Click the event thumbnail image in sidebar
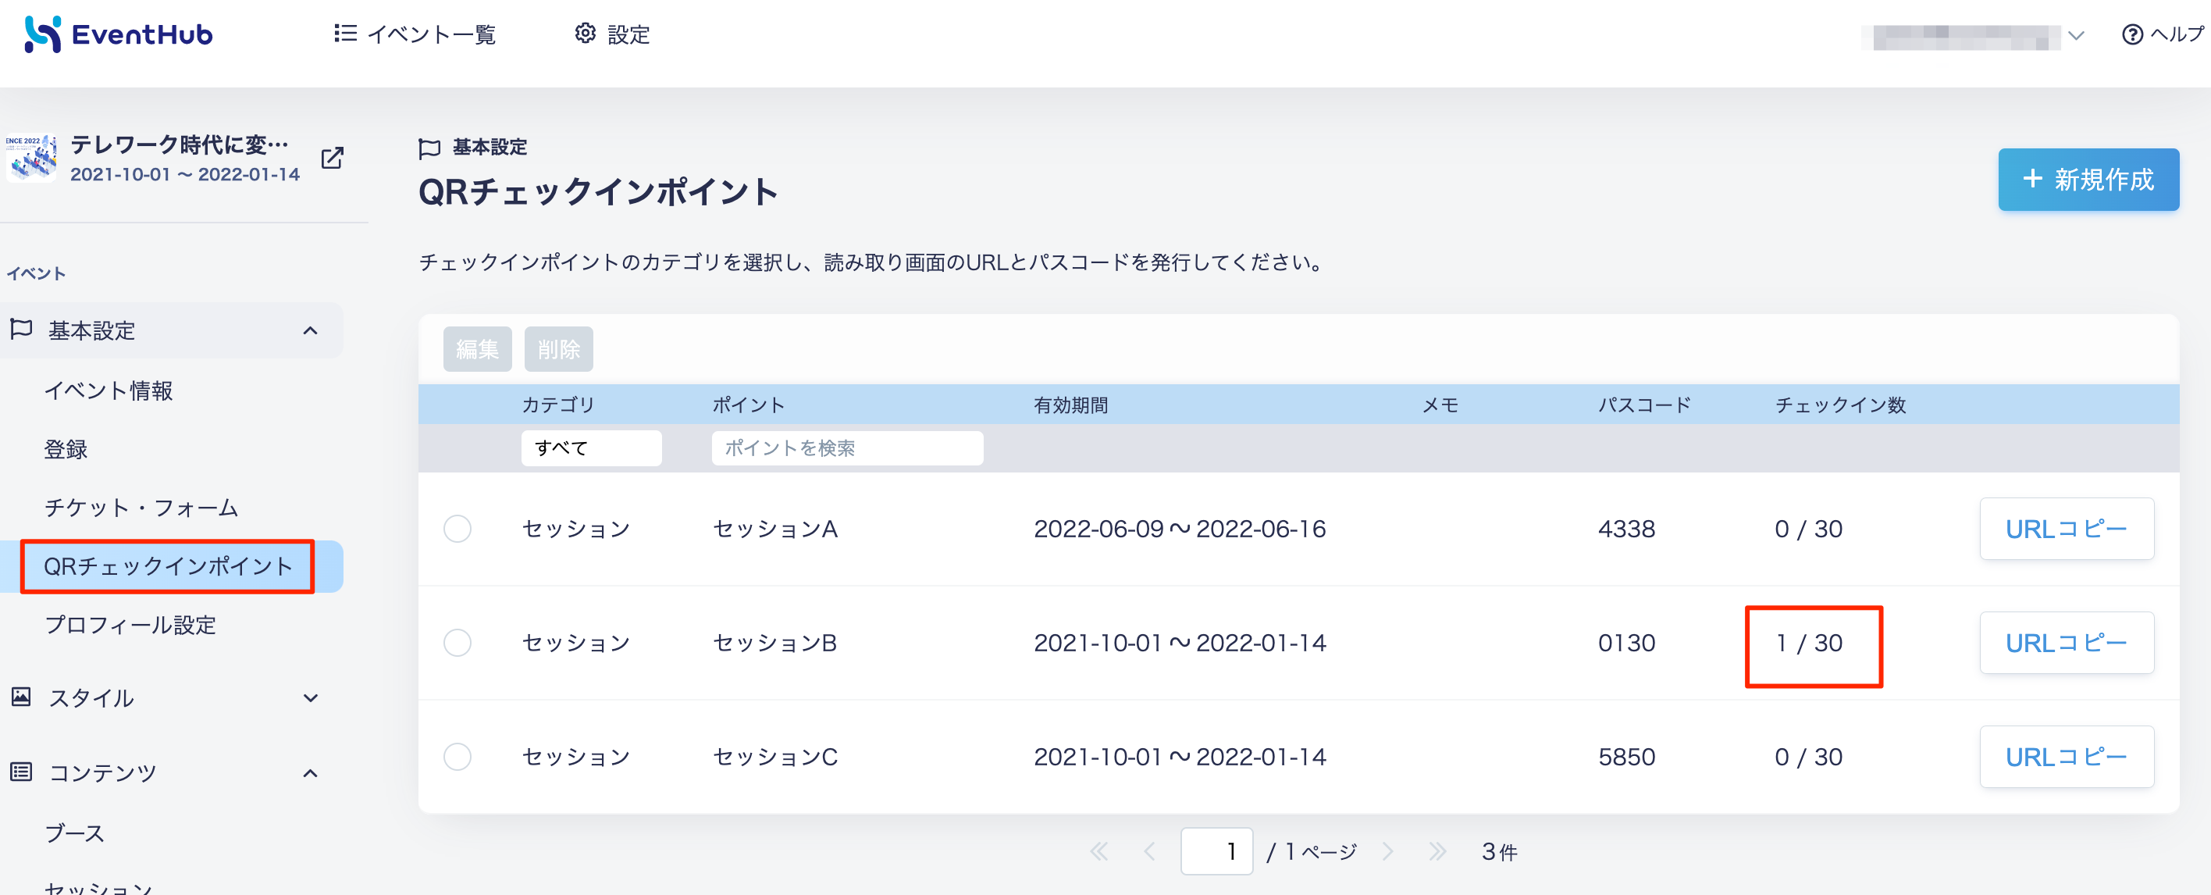Viewport: 2211px width, 895px height. (x=32, y=158)
